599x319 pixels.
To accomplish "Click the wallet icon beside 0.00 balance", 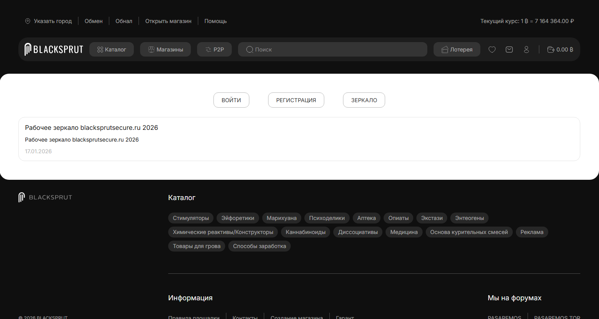I will (551, 50).
